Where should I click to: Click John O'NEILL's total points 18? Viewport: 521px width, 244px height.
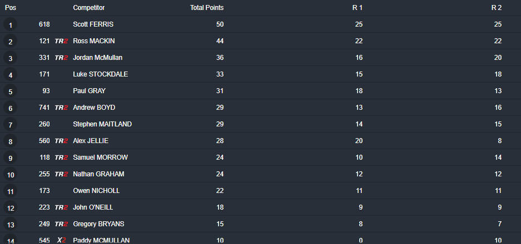[x=220, y=207]
